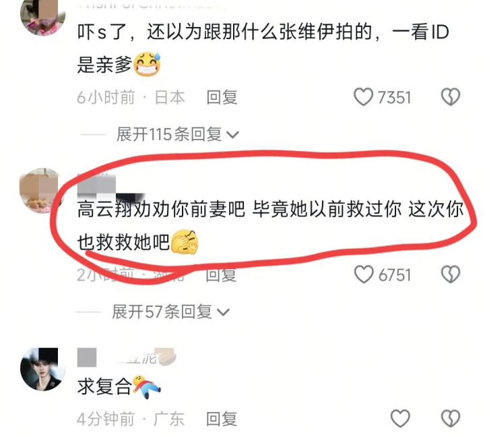Dislike the comment posted from 日本
Viewport: 485px width, 435px height.
(x=451, y=97)
